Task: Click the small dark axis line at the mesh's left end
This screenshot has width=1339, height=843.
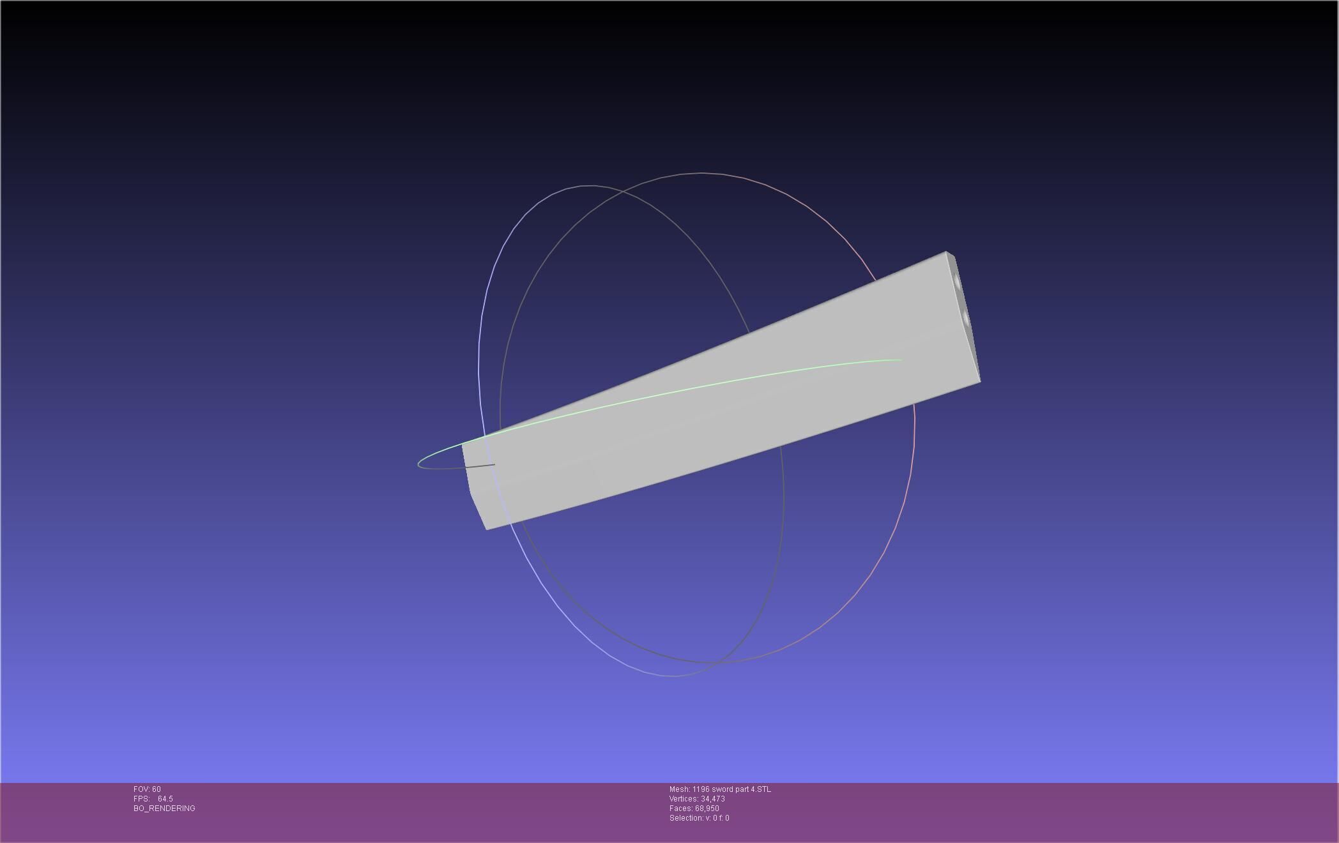Action: click(x=480, y=466)
